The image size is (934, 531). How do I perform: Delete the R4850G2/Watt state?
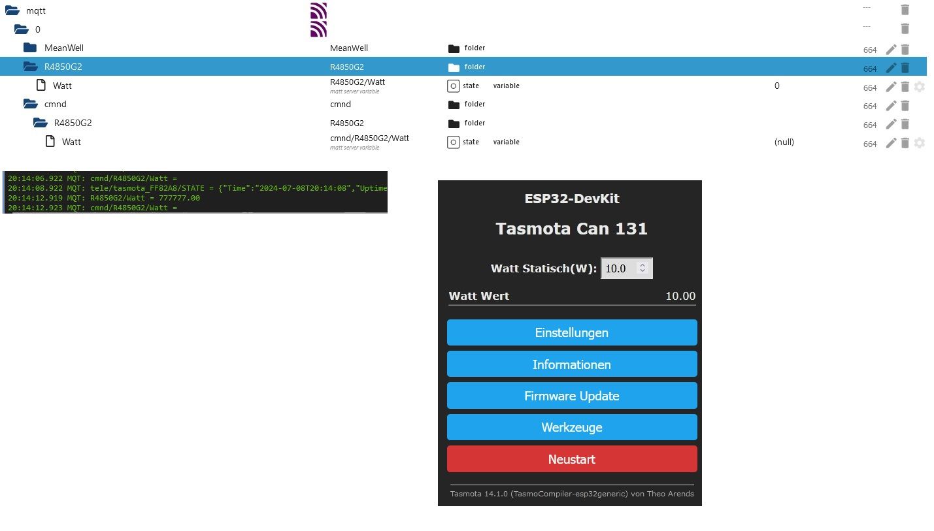pos(905,87)
